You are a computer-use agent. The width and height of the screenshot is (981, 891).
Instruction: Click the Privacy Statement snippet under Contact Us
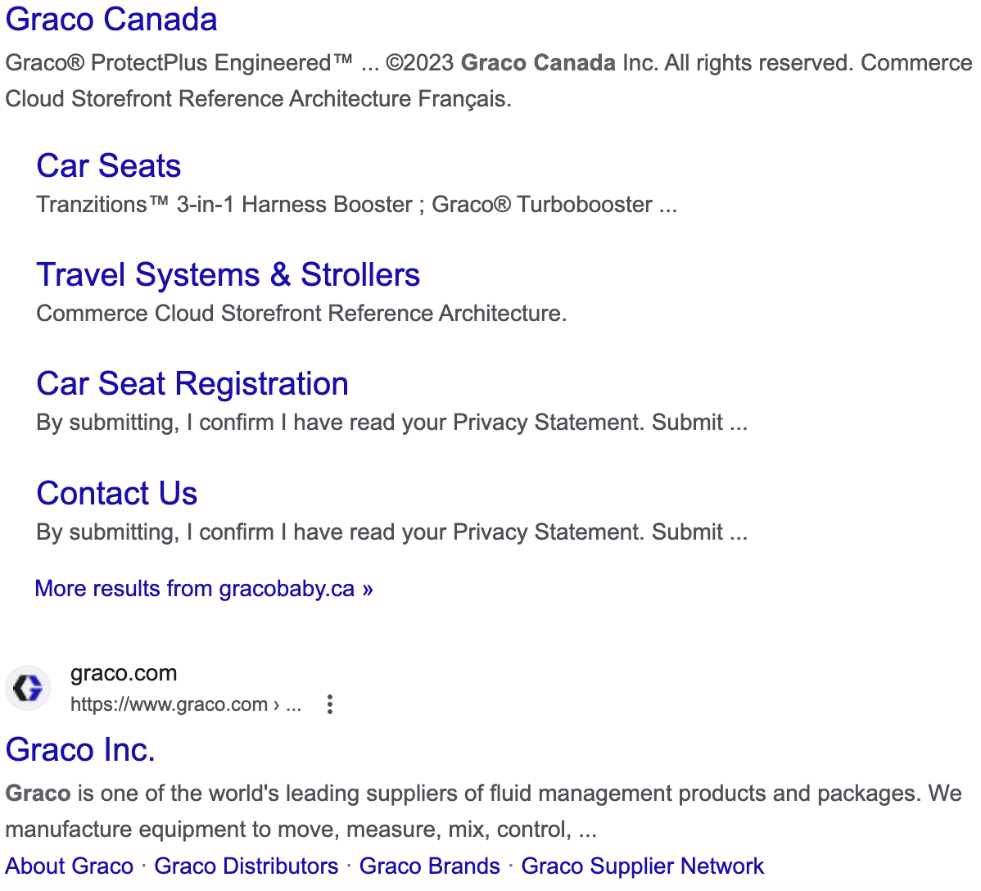point(391,532)
